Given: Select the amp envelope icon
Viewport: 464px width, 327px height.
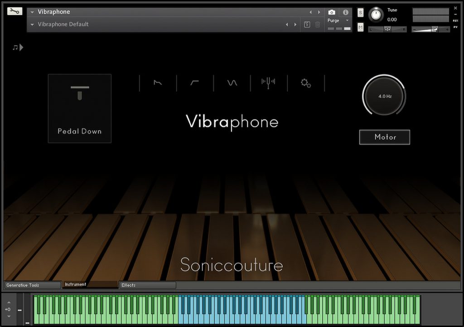Looking at the screenshot, I should (x=157, y=83).
